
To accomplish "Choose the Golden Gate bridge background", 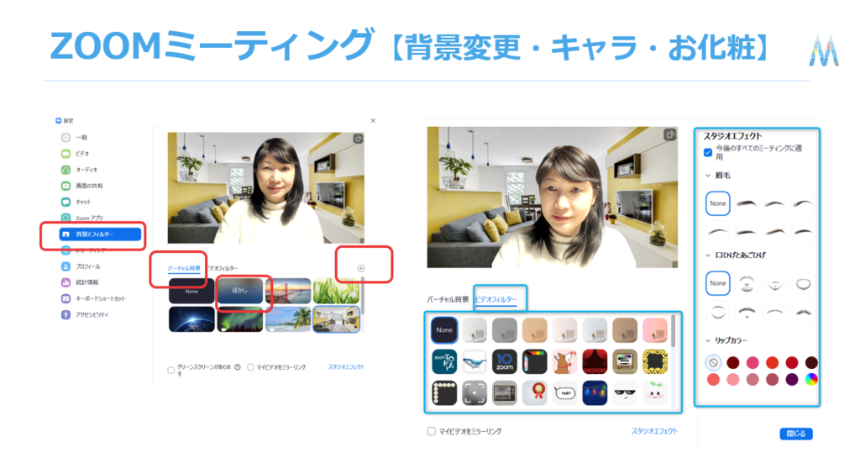I will click(x=288, y=291).
